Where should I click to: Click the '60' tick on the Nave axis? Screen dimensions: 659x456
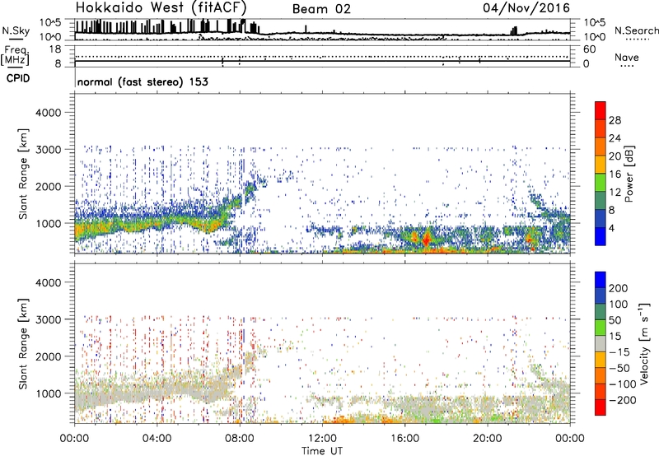tap(590, 49)
